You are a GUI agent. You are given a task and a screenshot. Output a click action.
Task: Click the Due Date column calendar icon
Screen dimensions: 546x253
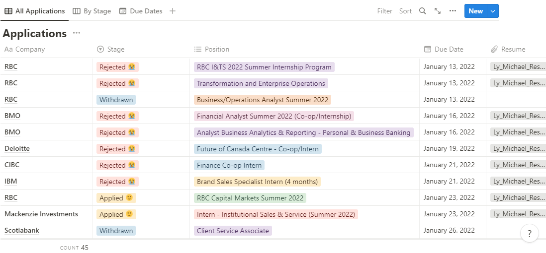tap(428, 49)
